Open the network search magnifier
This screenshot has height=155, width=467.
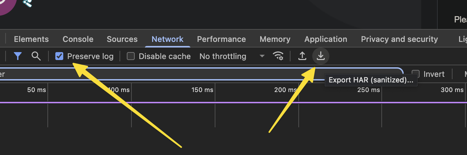coord(36,56)
